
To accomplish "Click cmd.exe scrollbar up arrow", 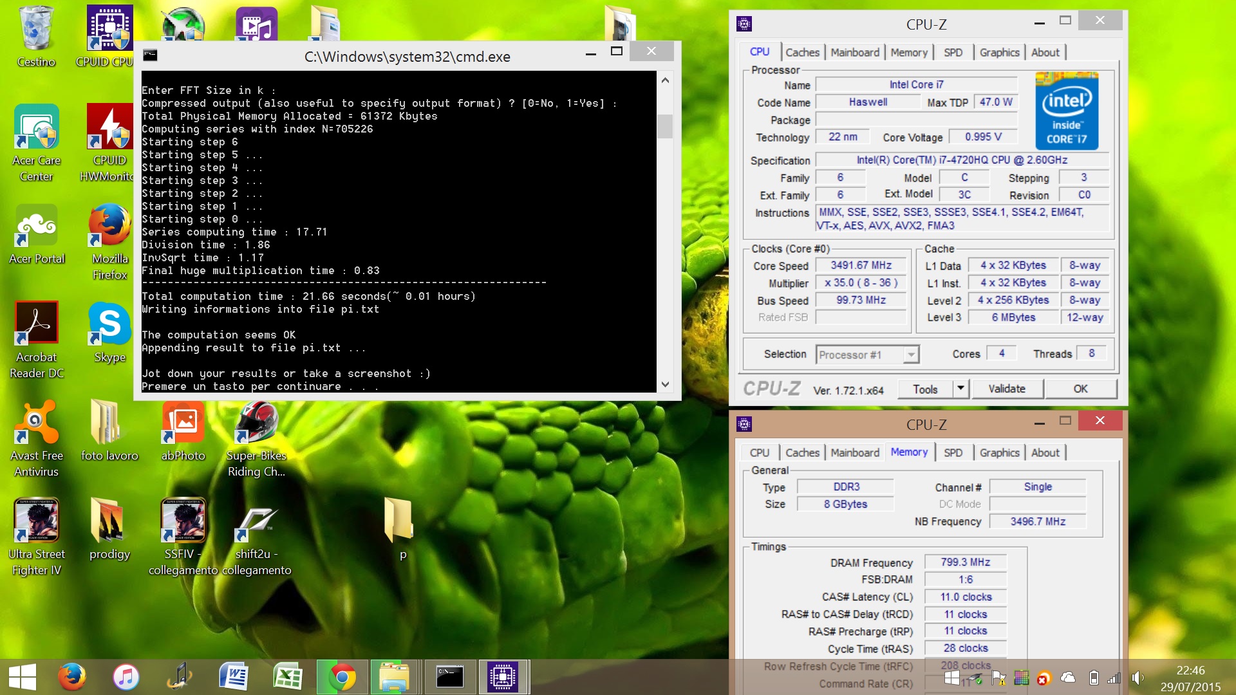I will click(x=665, y=80).
